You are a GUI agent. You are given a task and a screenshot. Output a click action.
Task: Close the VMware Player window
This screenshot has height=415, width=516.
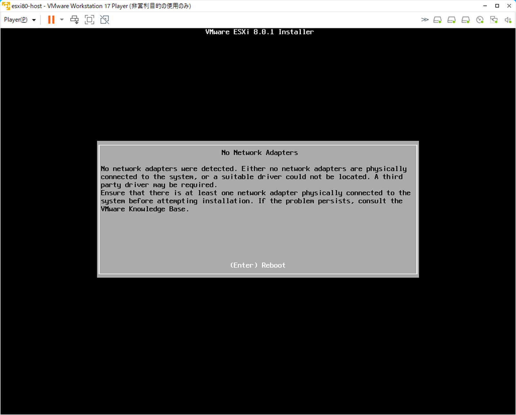(509, 6)
